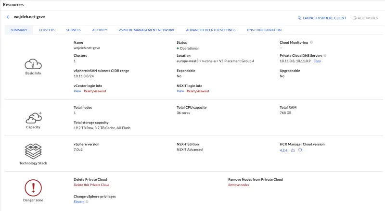Click the 10.11.0.0/24 CIDR range value

click(x=84, y=76)
